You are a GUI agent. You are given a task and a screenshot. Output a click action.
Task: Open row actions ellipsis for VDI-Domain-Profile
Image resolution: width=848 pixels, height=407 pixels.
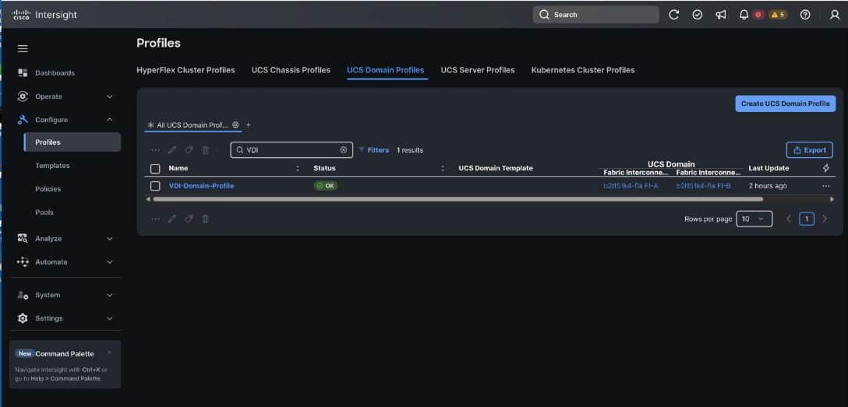(826, 186)
